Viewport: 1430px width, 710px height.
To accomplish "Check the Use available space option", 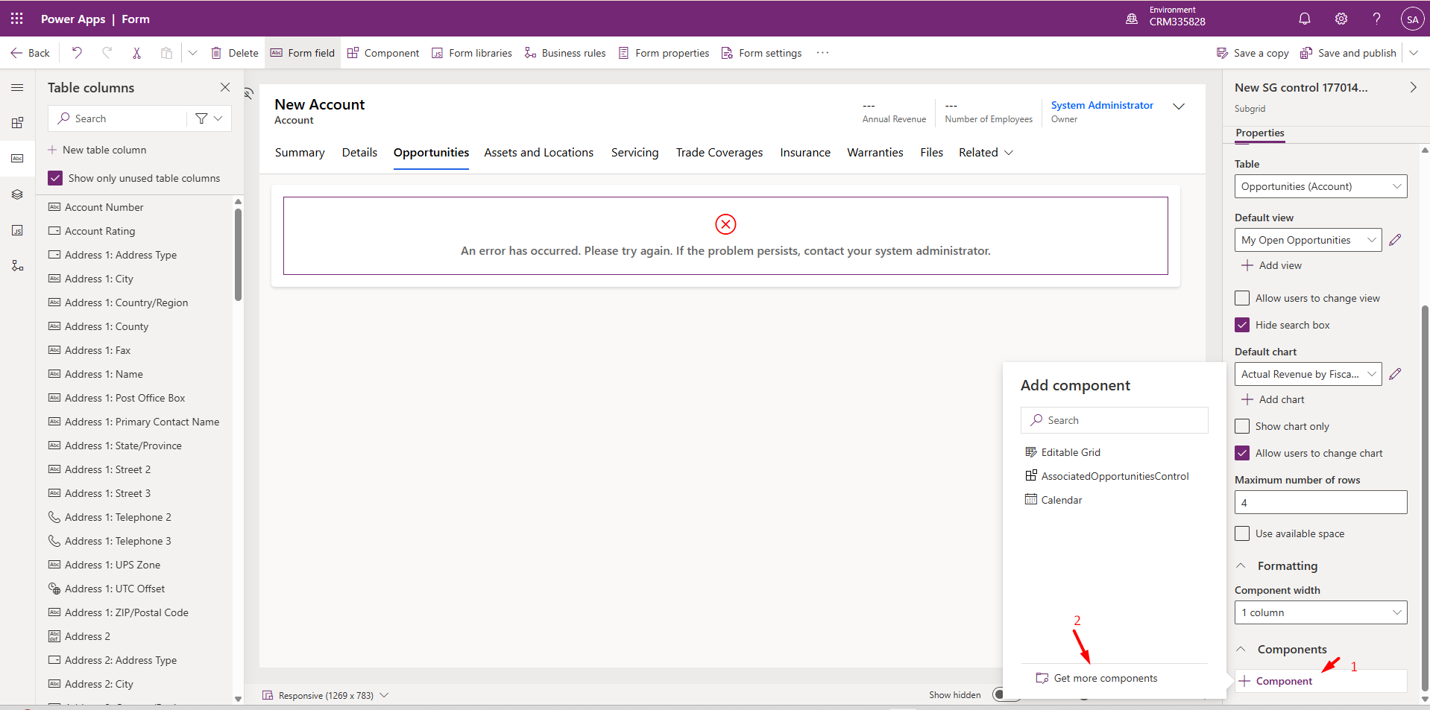I will pos(1242,533).
